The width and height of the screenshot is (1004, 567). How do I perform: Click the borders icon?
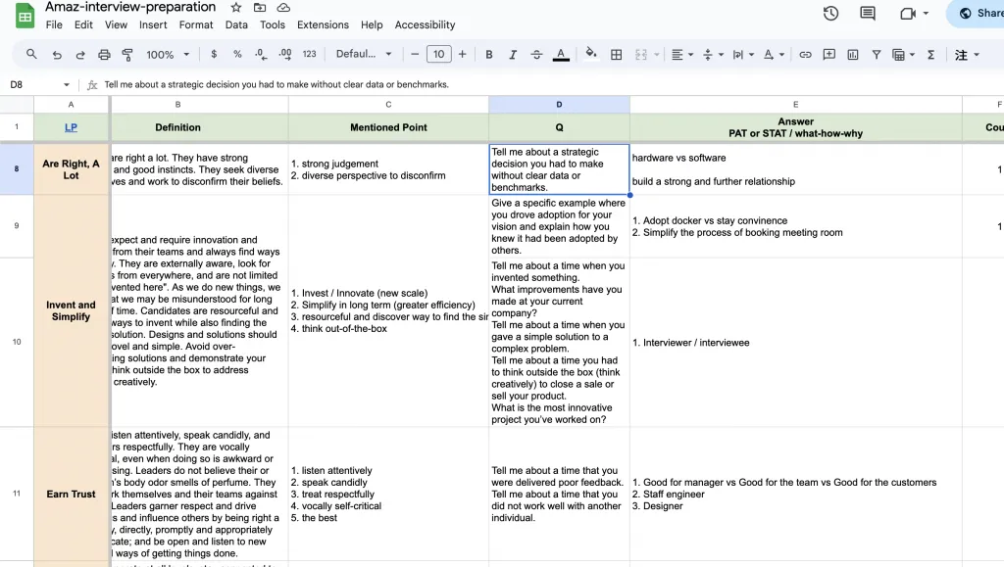coord(617,55)
